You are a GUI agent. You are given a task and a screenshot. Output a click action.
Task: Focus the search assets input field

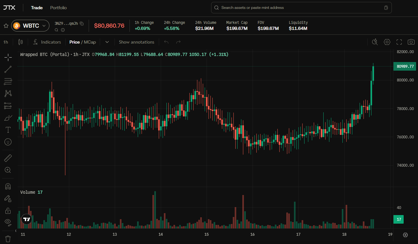(301, 8)
